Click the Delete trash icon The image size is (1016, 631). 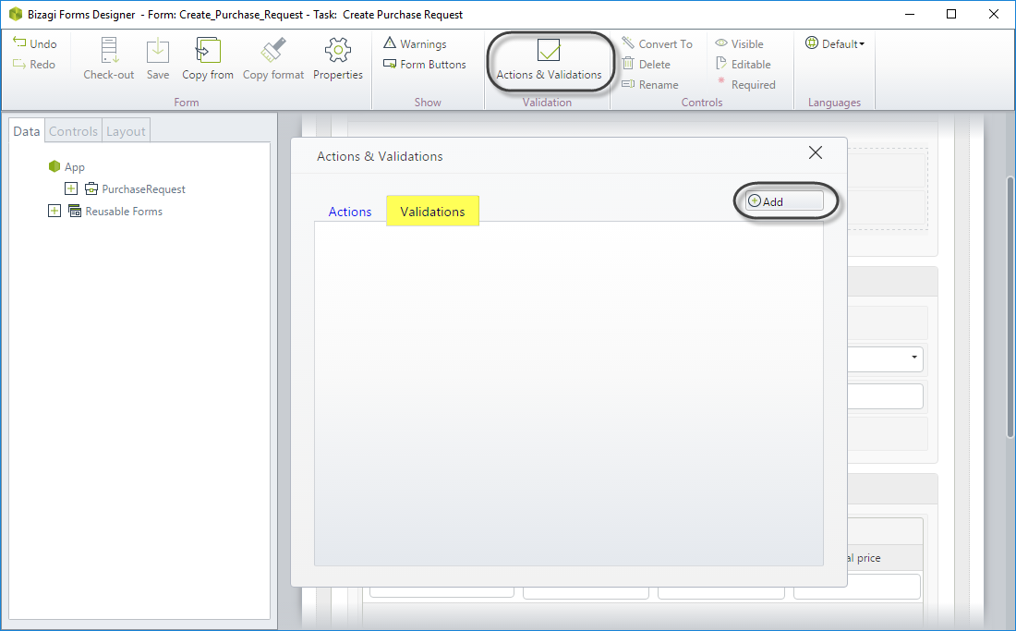(628, 64)
